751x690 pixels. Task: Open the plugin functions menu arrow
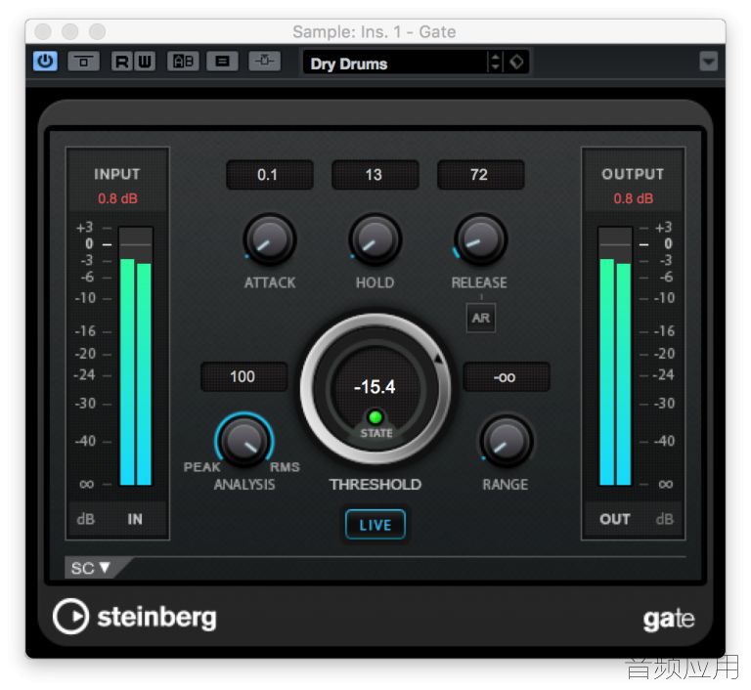coord(708,62)
